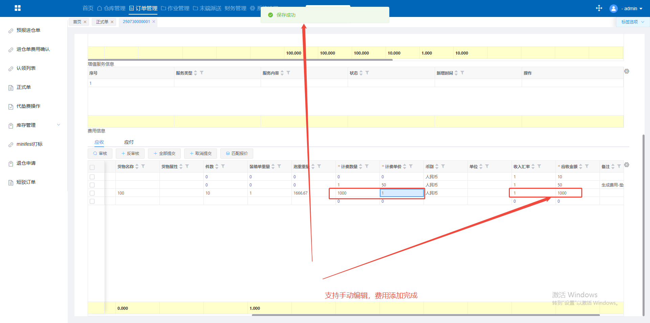Screen dimensions: 650x323
Task: Click the filter icon on 服务类型 column
Action: pos(202,73)
